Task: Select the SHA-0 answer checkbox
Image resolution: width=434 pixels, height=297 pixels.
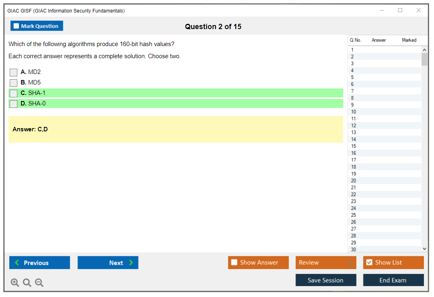Action: pos(13,104)
